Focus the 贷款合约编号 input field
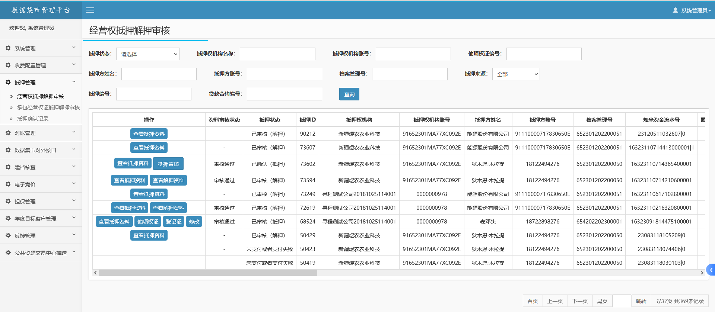Screen dimensions: 715x312 coord(285,94)
